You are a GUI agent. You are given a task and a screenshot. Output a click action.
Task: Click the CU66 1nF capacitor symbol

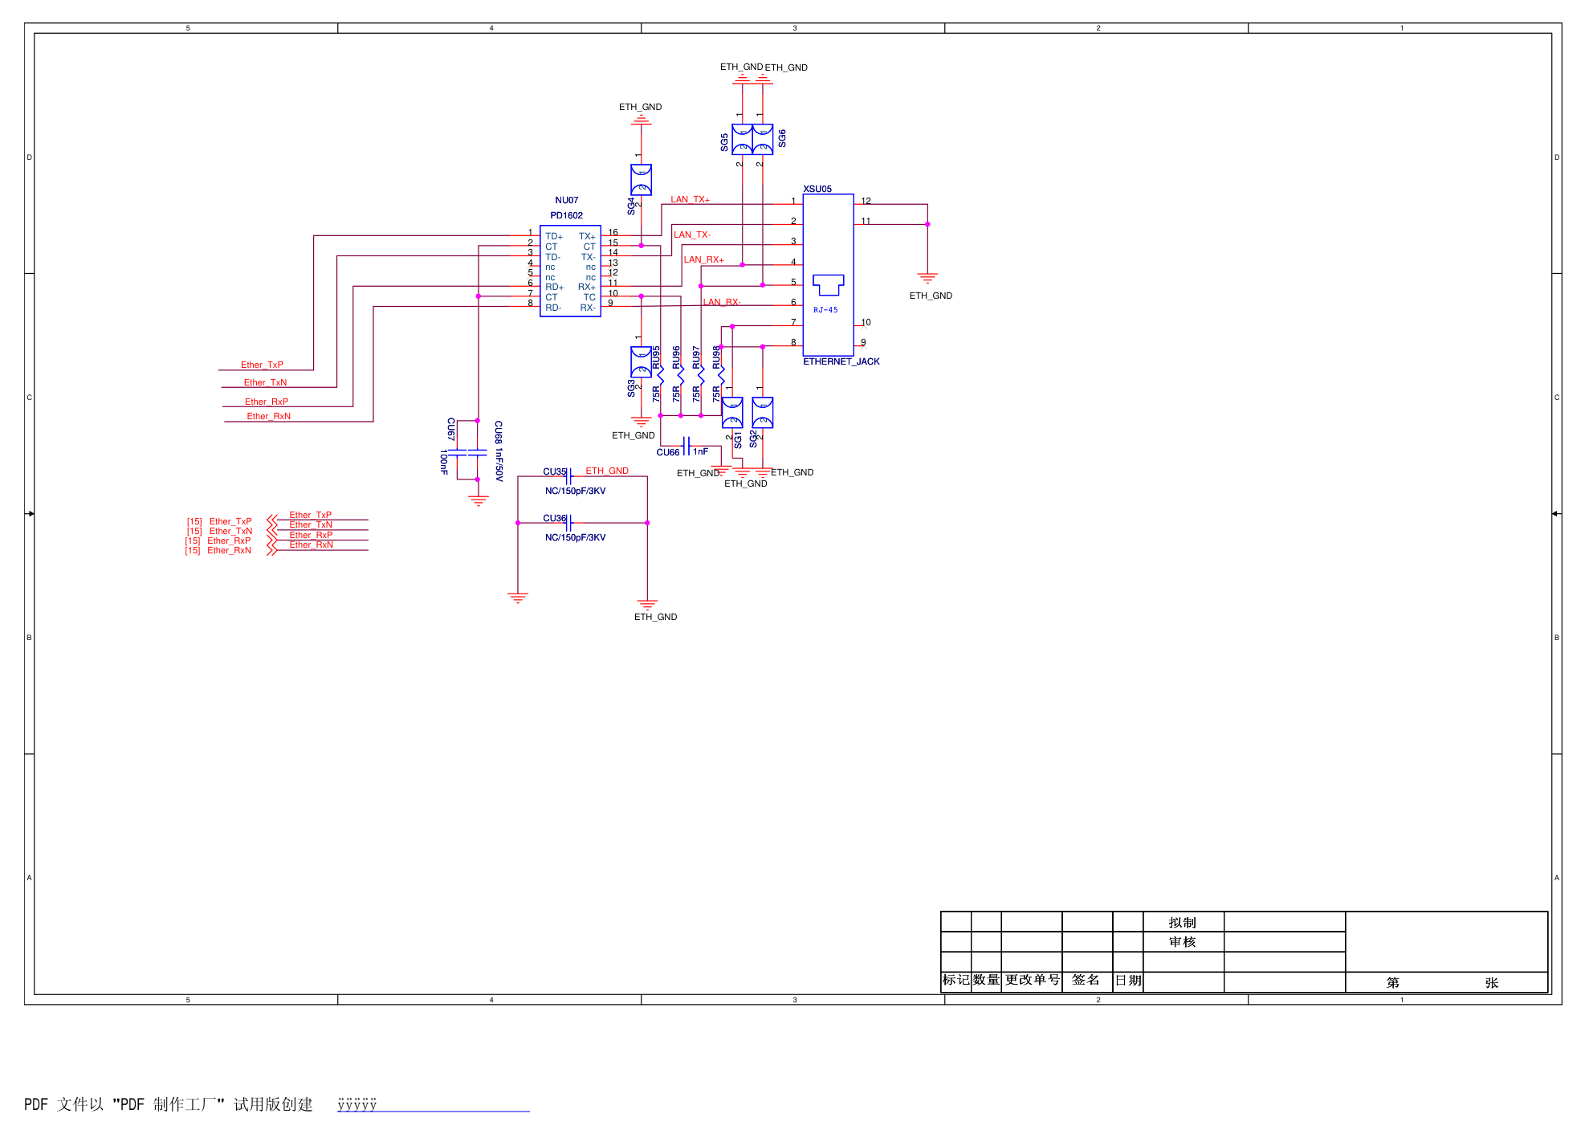click(x=686, y=446)
